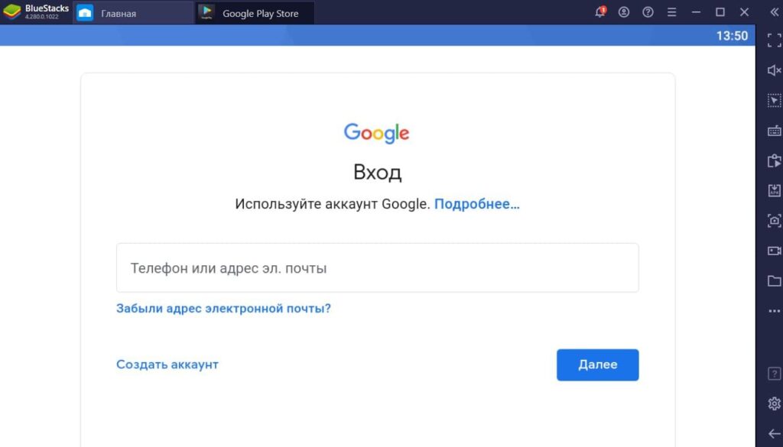Expand more sidebar tools with three dots
The image size is (783, 447).
click(x=774, y=311)
